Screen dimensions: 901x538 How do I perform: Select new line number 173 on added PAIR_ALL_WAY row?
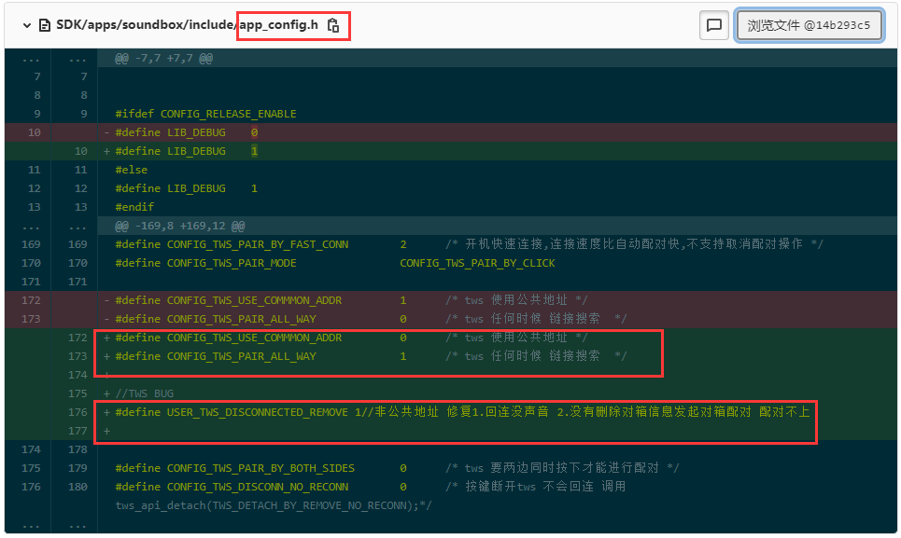click(x=77, y=356)
